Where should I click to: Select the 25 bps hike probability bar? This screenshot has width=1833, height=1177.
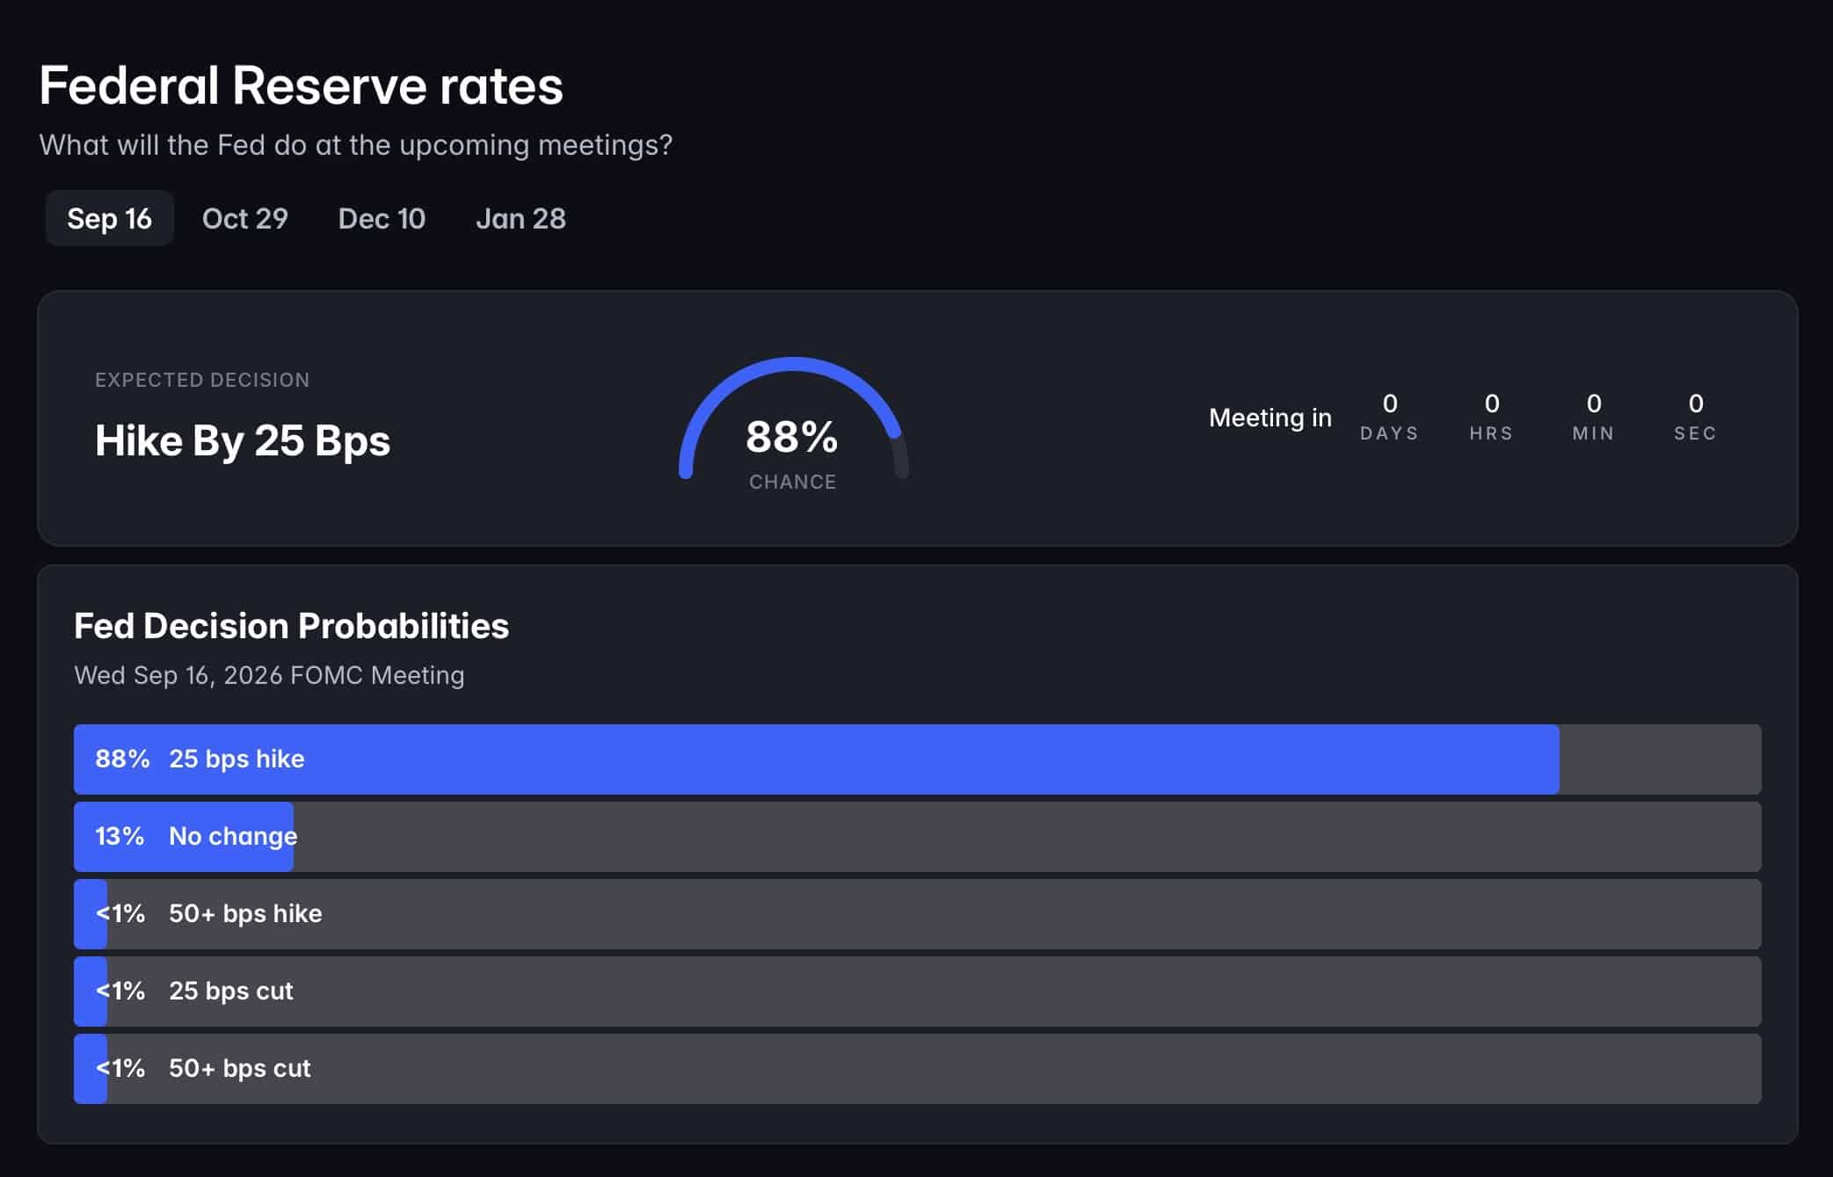[x=918, y=759]
